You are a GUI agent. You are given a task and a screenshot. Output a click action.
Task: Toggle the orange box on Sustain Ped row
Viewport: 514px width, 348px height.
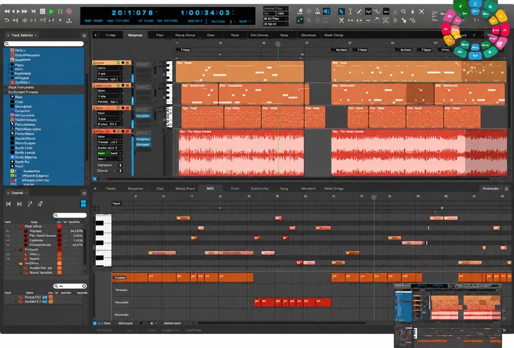click(59, 268)
